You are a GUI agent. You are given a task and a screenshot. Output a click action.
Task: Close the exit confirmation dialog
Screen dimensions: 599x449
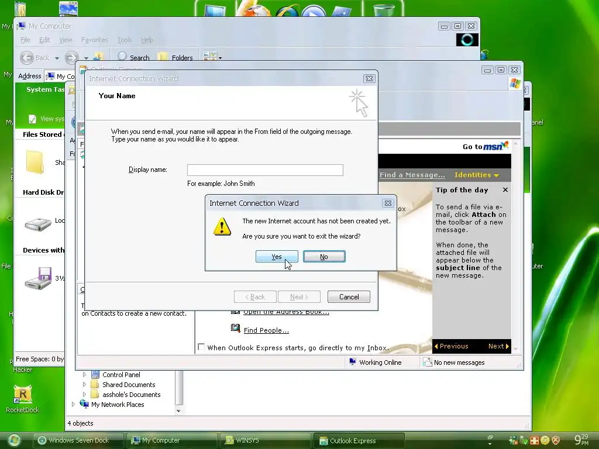point(388,203)
